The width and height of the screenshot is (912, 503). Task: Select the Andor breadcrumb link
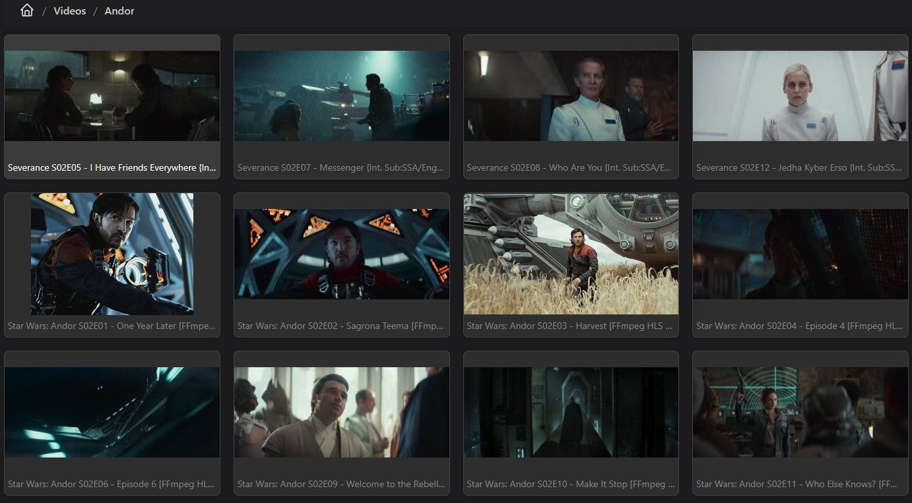point(119,11)
